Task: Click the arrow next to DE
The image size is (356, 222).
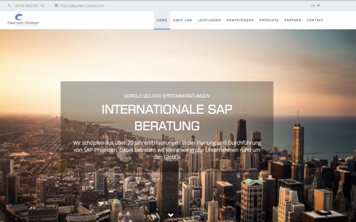Action: 318,6
